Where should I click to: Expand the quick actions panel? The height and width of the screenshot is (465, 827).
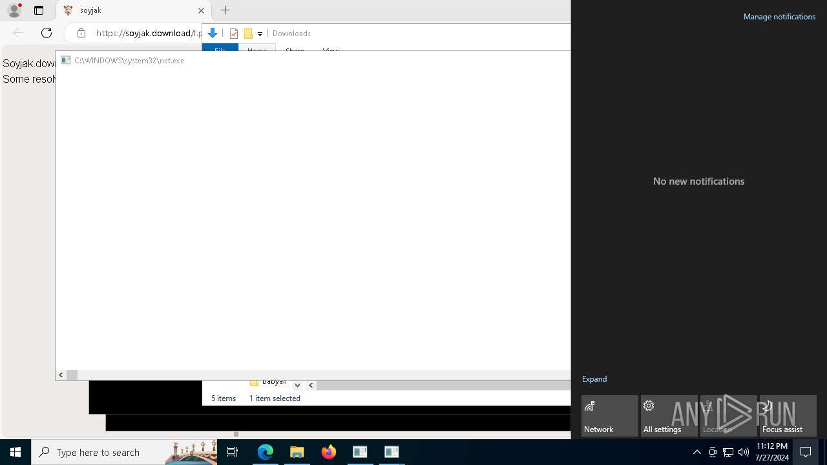coord(594,379)
